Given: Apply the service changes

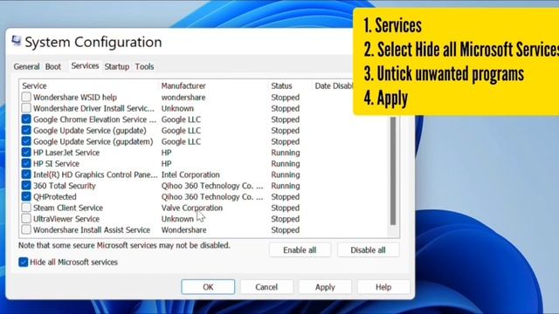Looking at the screenshot, I should (x=325, y=287).
